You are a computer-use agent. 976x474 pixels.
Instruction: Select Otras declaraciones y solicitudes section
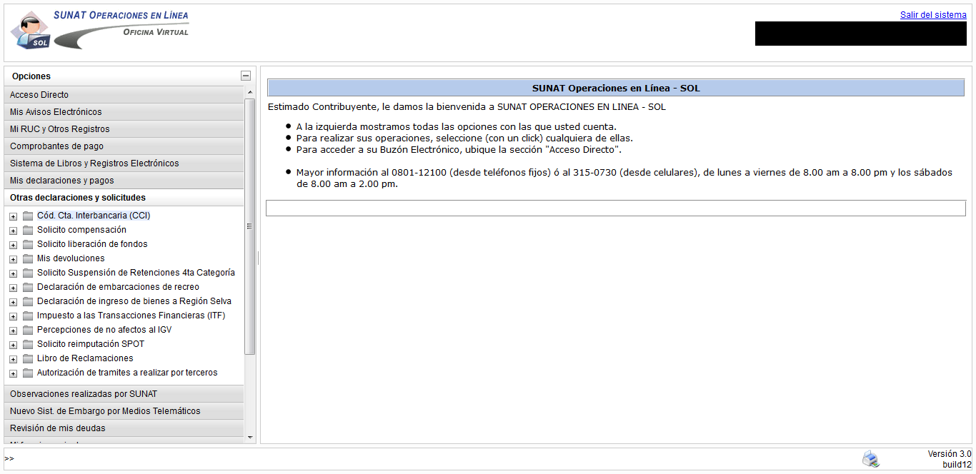(124, 198)
